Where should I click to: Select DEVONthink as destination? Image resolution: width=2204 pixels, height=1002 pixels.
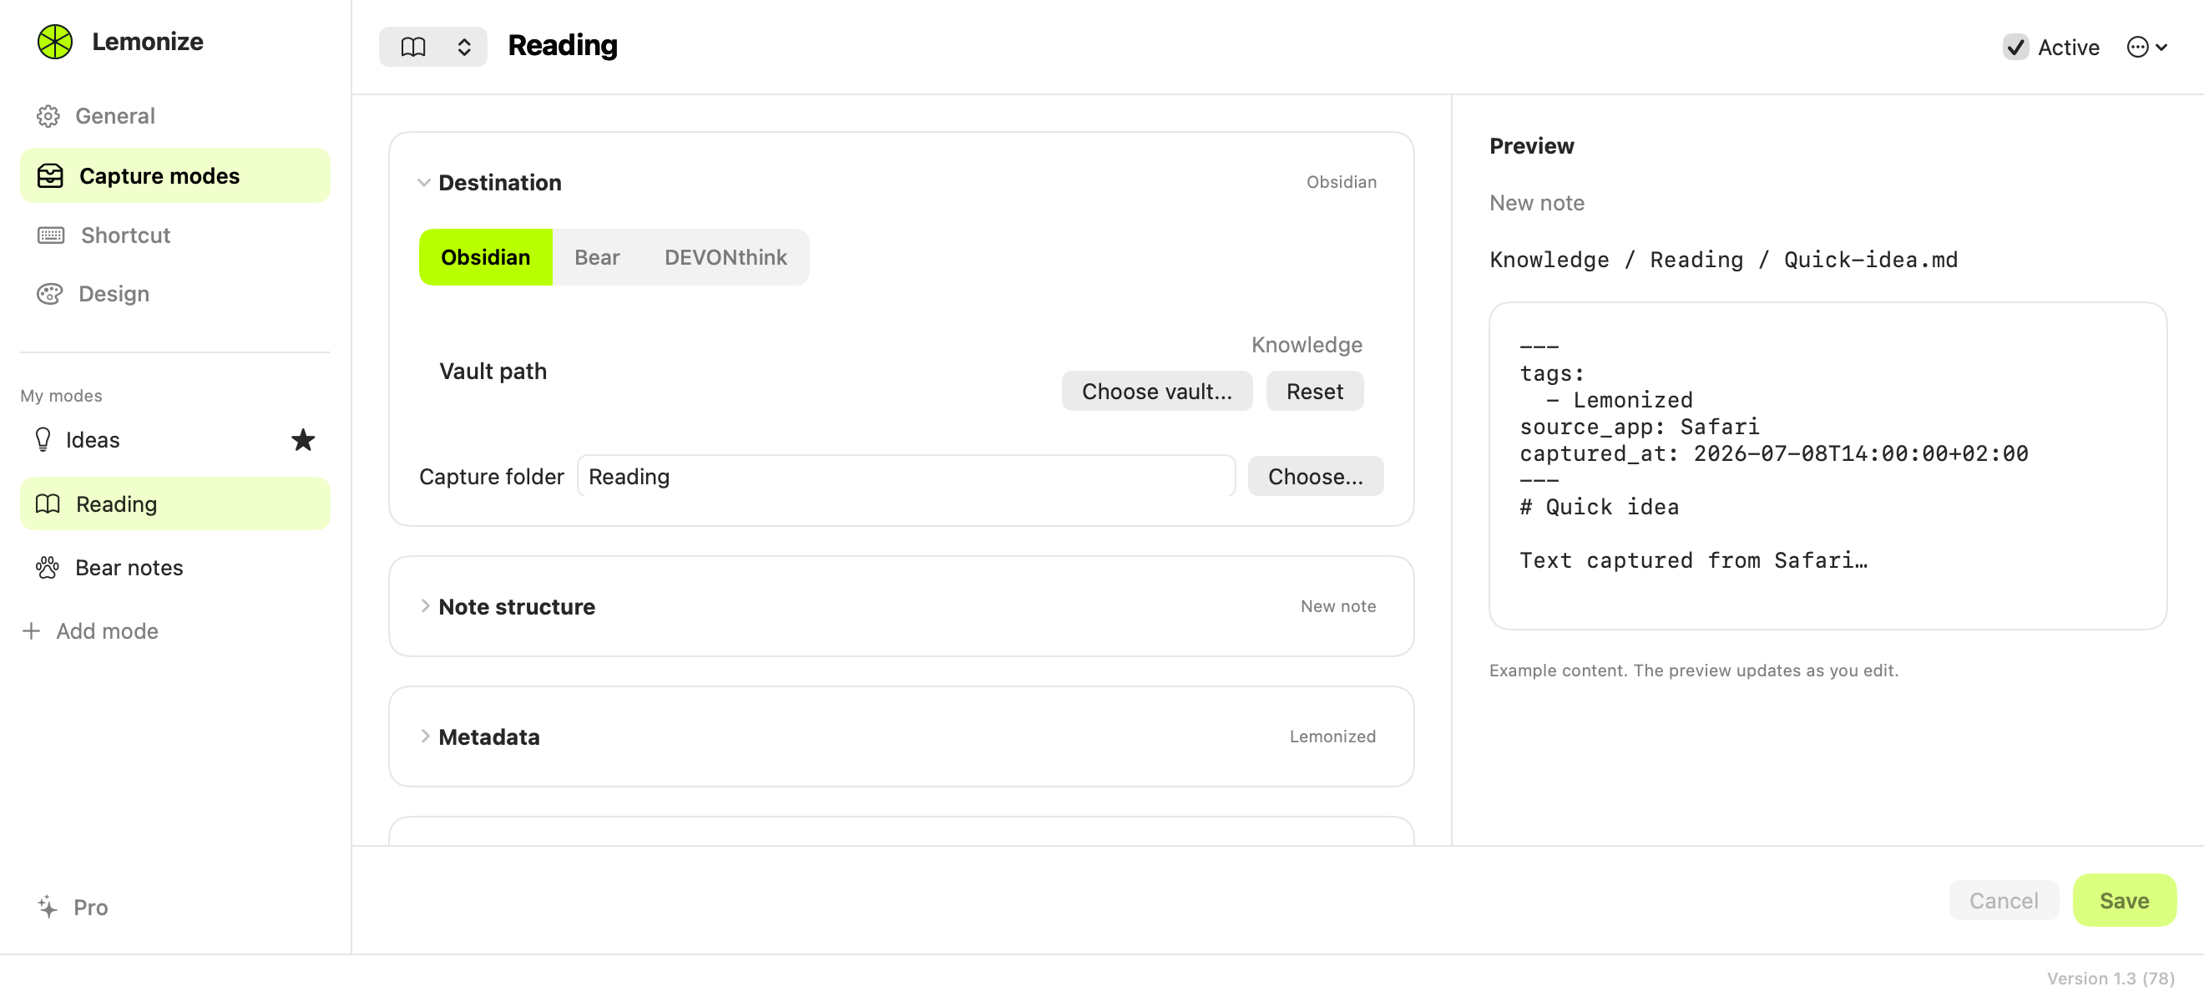coord(725,257)
